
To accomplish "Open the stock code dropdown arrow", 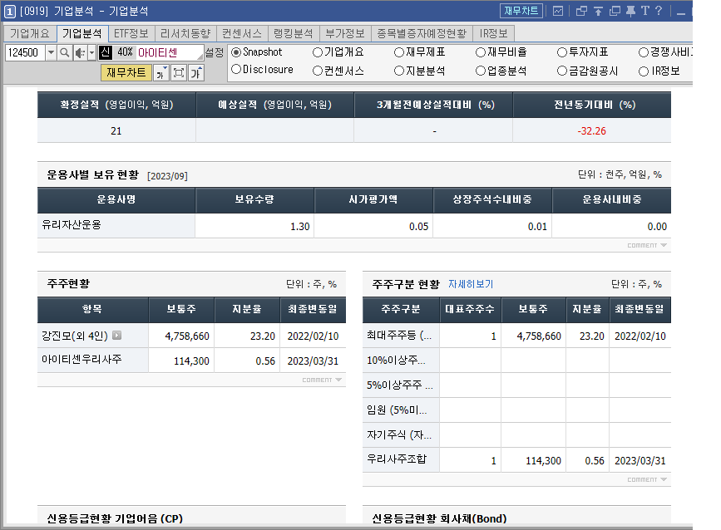I will (51, 53).
